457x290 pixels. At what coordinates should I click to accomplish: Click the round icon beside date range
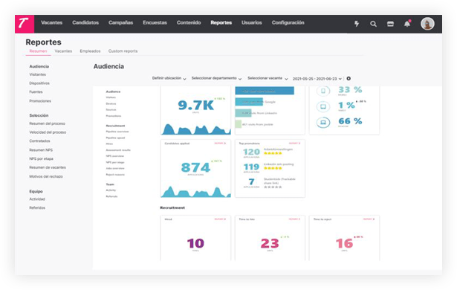[349, 79]
